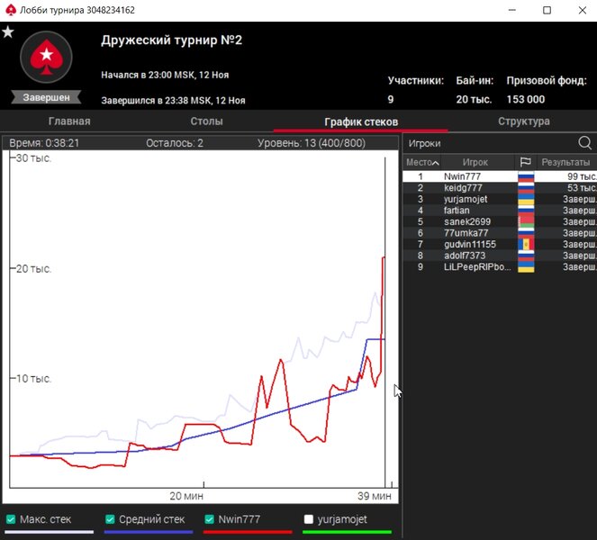Sort by Результаты column header
597x540 pixels.
click(x=567, y=162)
